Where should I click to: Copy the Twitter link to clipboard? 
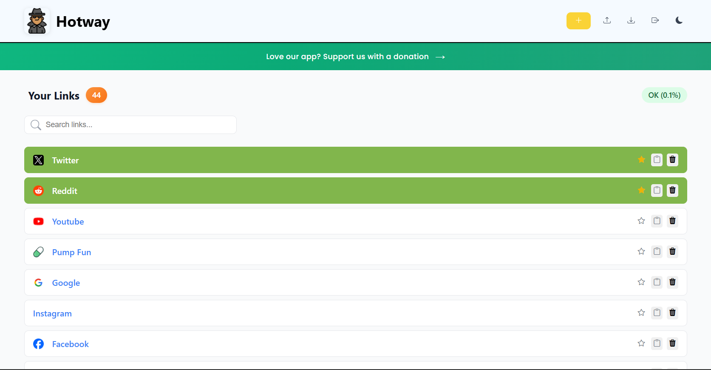(657, 159)
